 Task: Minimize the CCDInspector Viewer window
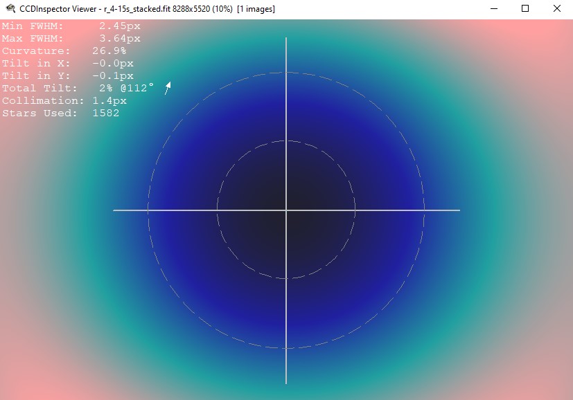494,8
